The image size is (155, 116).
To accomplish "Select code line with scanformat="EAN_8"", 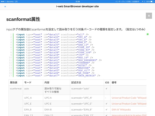I will click(54, 42).
